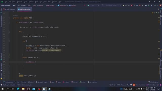Screen dimensions: 162x91
Task: Open the VCS menu
Action: coord(49,2)
